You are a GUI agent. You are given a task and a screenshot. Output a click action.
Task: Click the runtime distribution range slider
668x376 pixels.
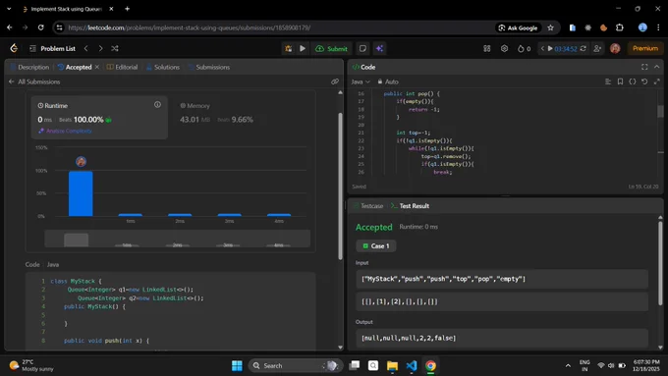pyautogui.click(x=177, y=239)
